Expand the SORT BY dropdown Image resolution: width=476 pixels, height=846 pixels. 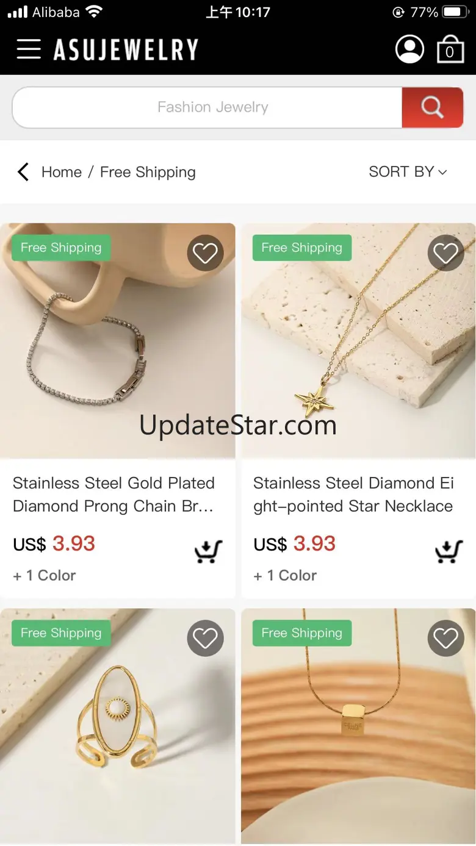(x=408, y=172)
